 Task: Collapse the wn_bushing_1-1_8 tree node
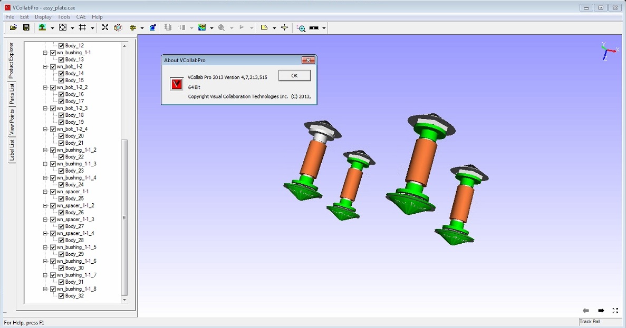[45, 289]
